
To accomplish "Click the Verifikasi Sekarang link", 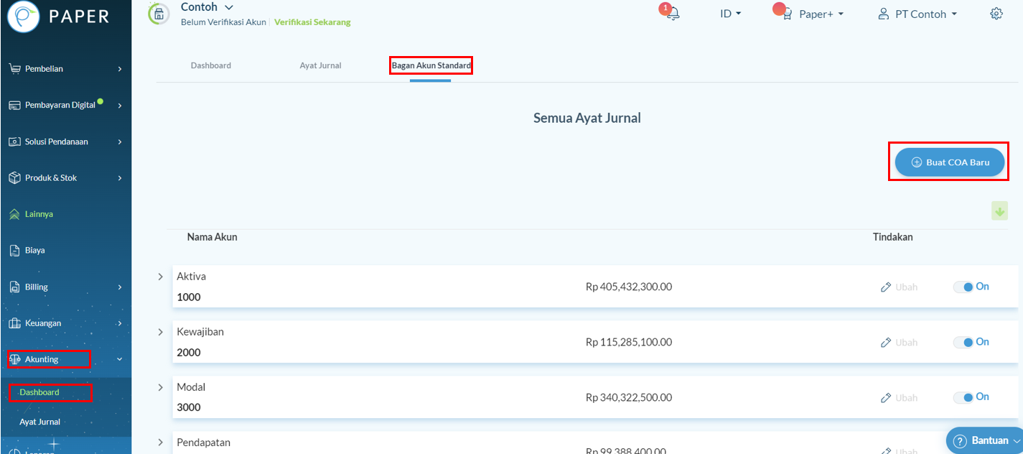I will (x=312, y=22).
